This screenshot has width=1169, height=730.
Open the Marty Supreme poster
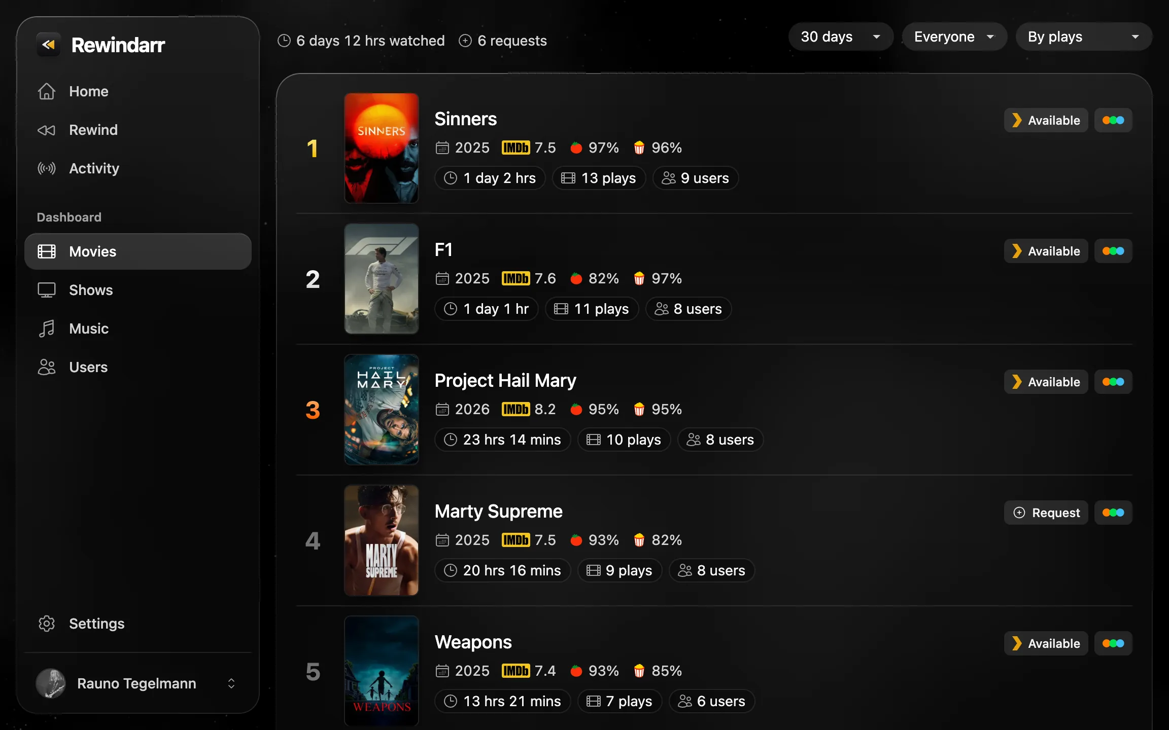click(382, 540)
